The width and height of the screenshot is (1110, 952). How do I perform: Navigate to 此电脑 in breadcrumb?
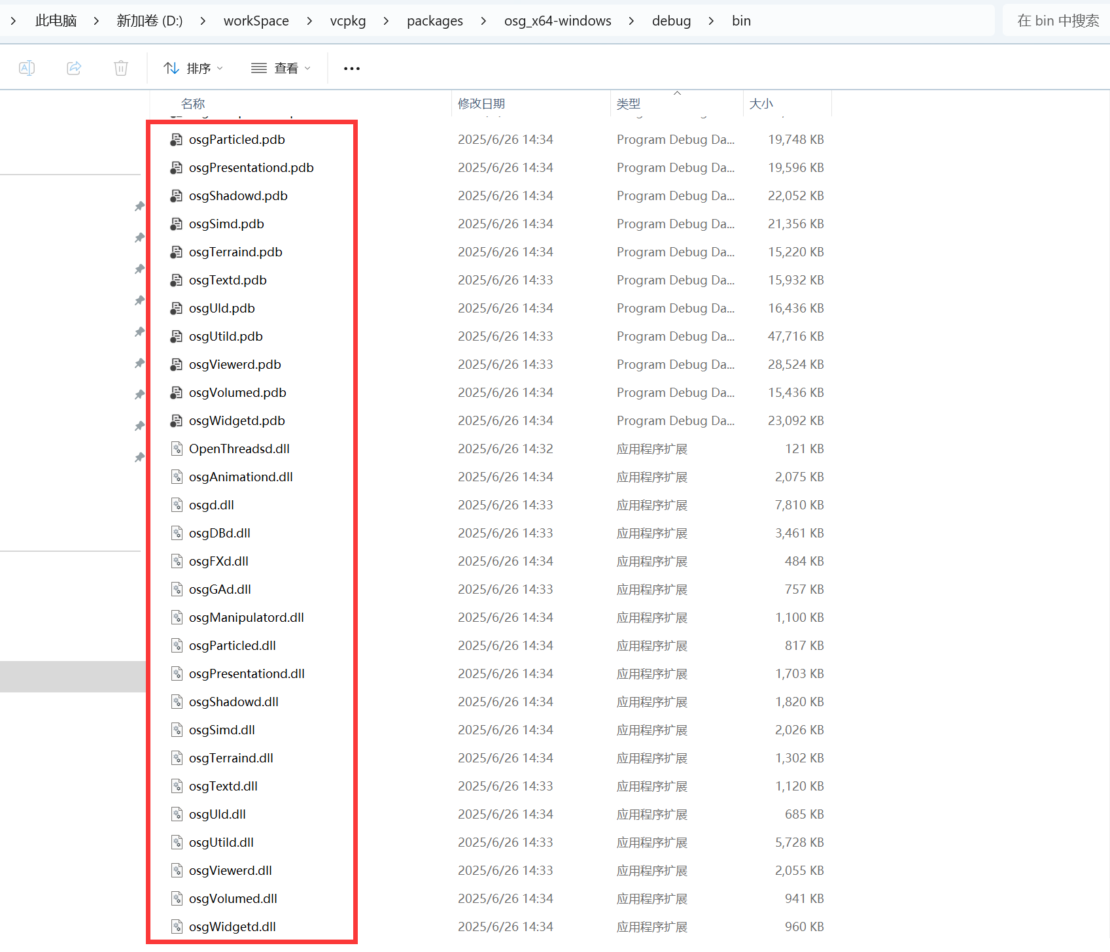[56, 21]
